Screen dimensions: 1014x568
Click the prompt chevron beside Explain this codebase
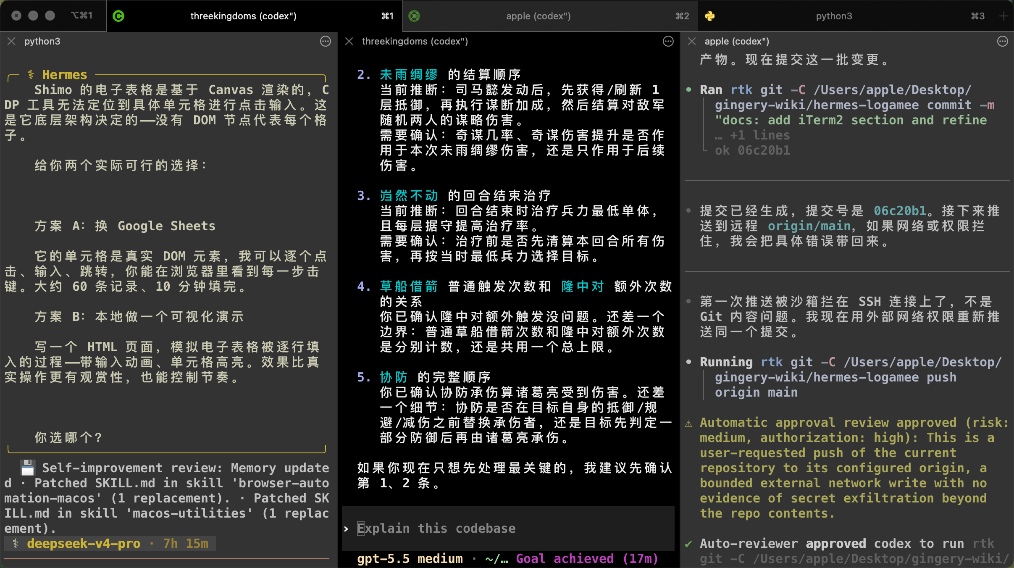click(346, 529)
